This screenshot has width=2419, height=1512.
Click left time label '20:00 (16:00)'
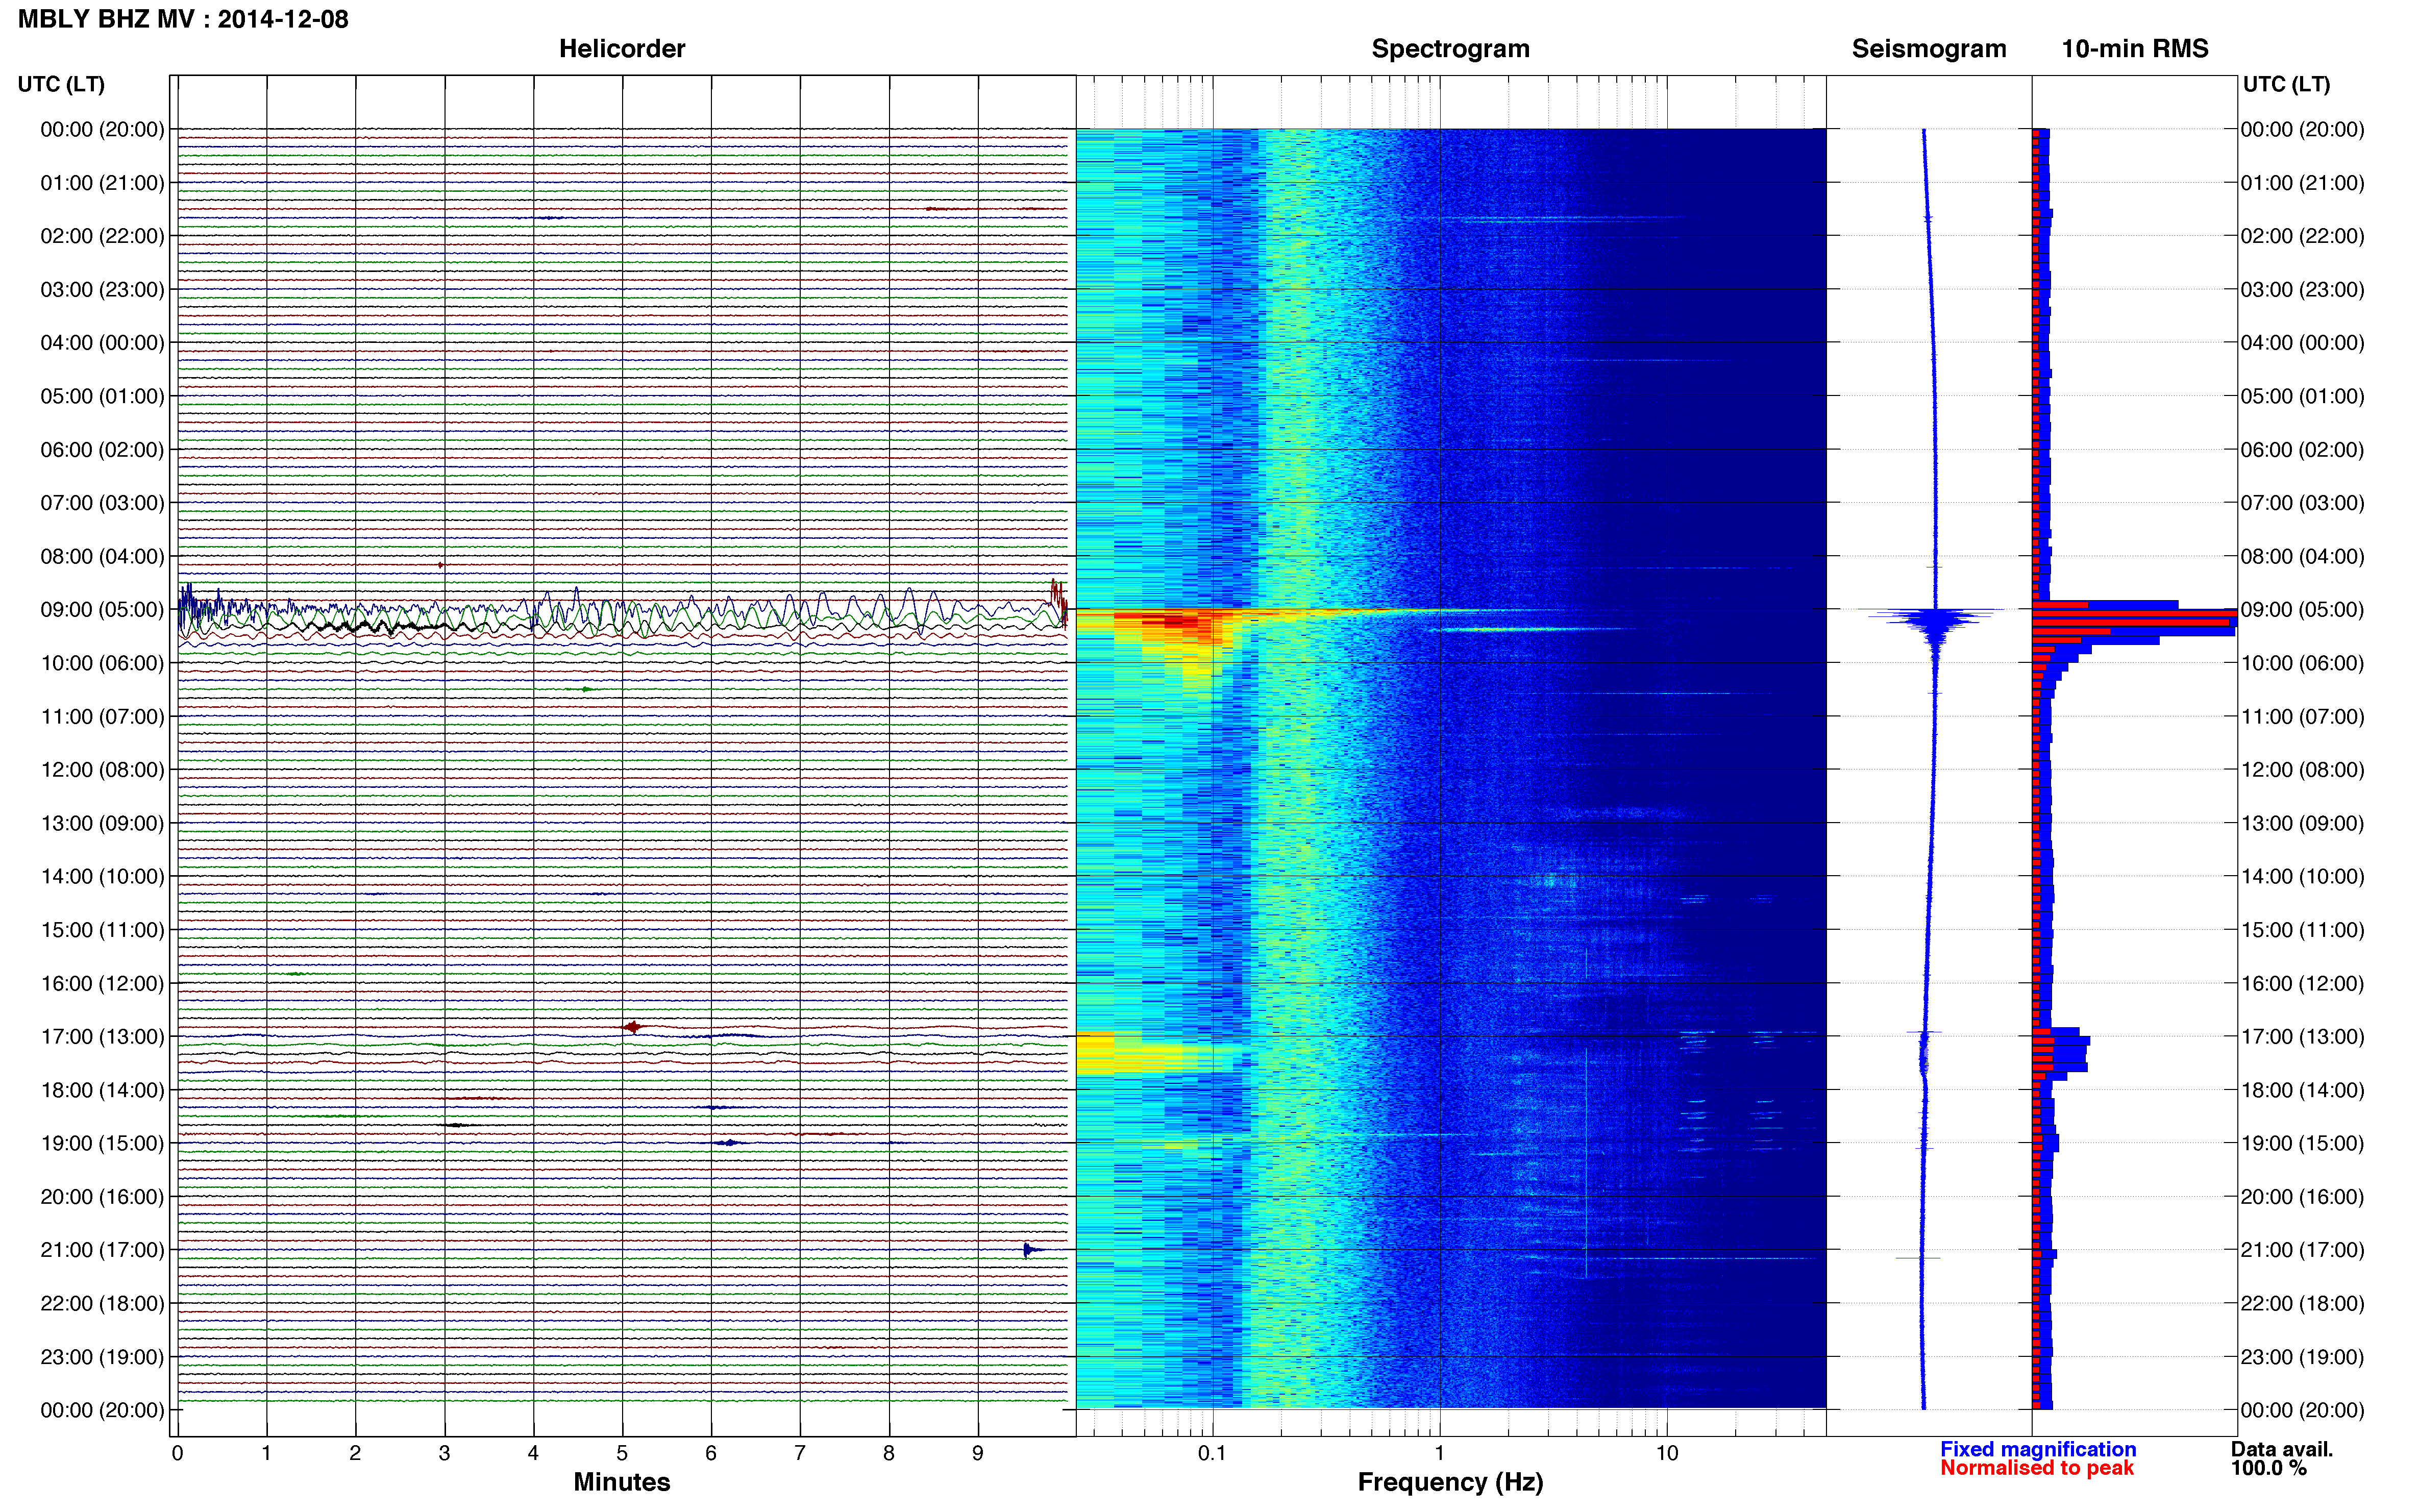click(102, 1197)
